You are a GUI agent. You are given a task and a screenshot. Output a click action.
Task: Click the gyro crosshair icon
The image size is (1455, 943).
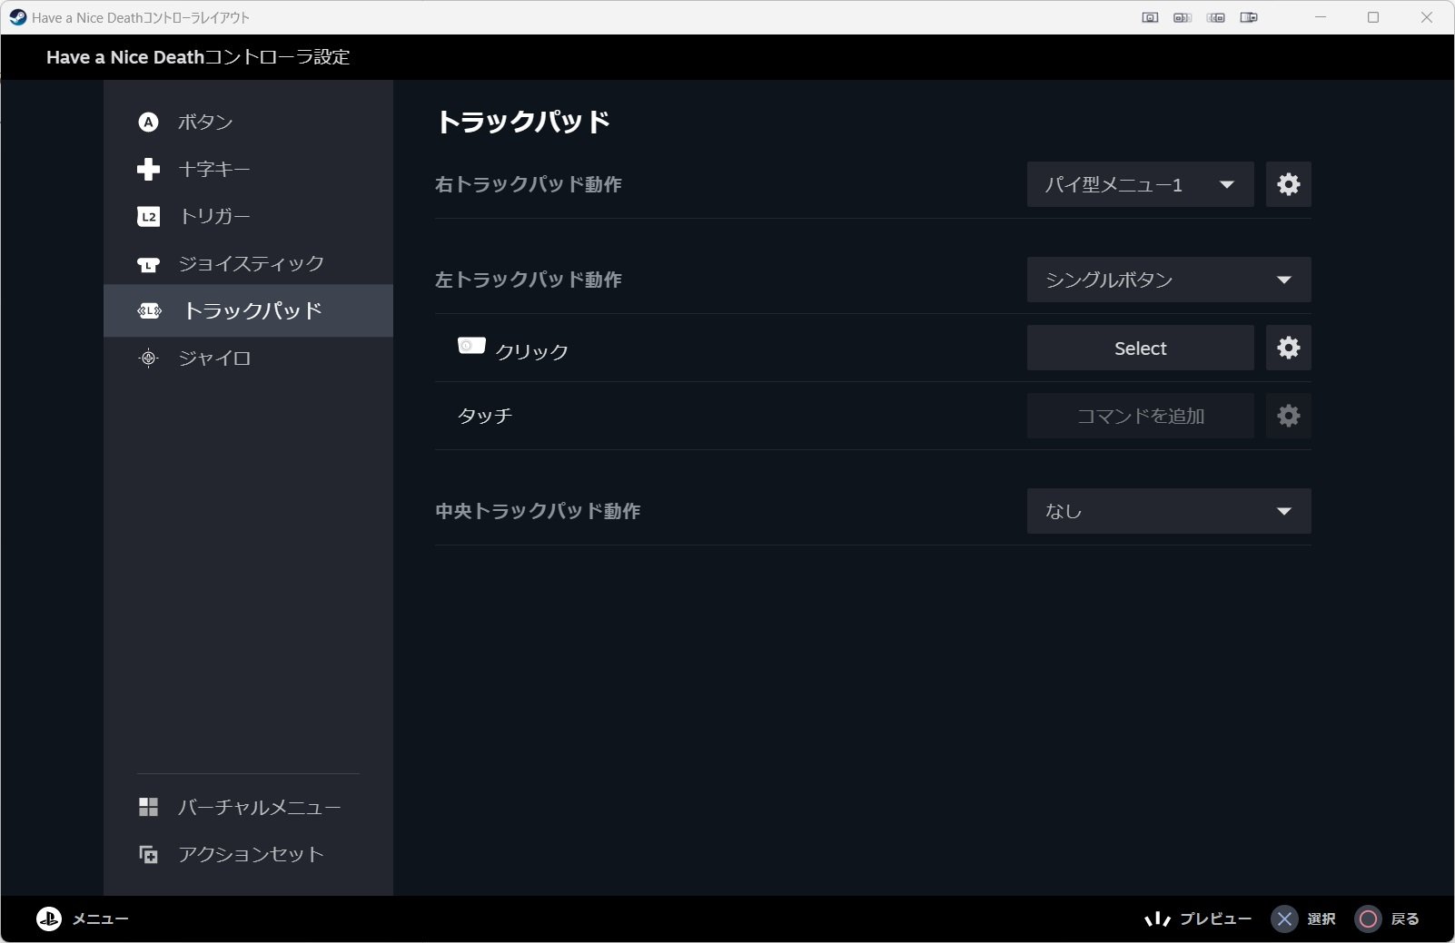click(x=148, y=358)
